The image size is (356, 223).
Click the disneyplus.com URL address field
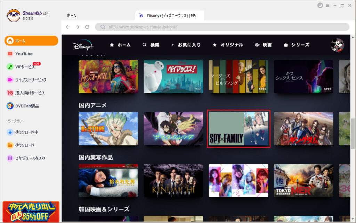pyautogui.click(x=222, y=27)
